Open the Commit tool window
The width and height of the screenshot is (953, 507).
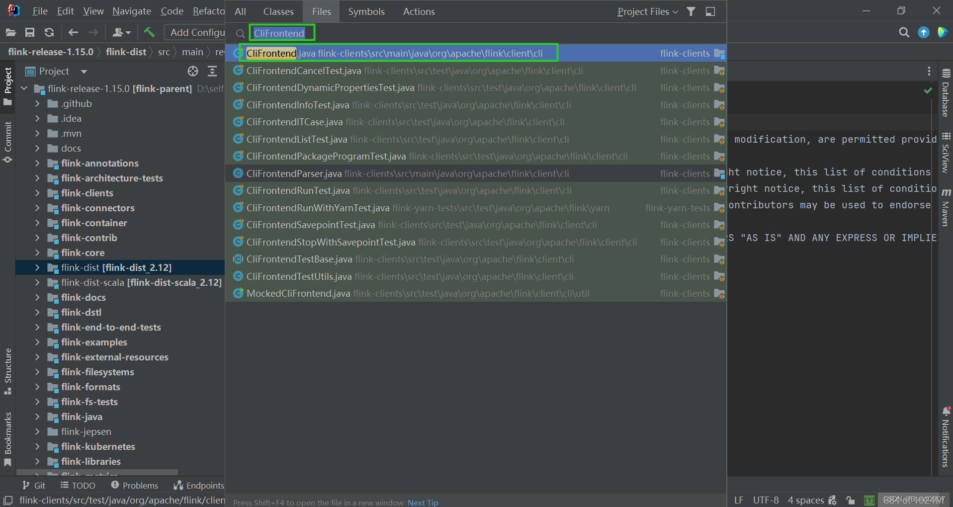click(8, 142)
